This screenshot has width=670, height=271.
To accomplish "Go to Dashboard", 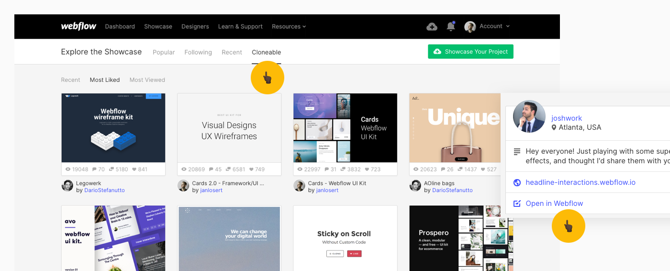I will [120, 27].
